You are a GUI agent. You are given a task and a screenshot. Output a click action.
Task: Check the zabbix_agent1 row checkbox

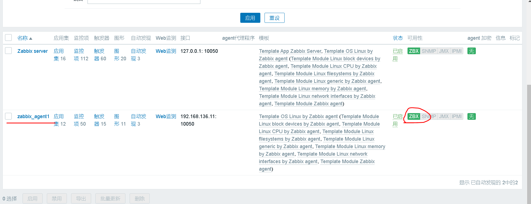coord(8,116)
